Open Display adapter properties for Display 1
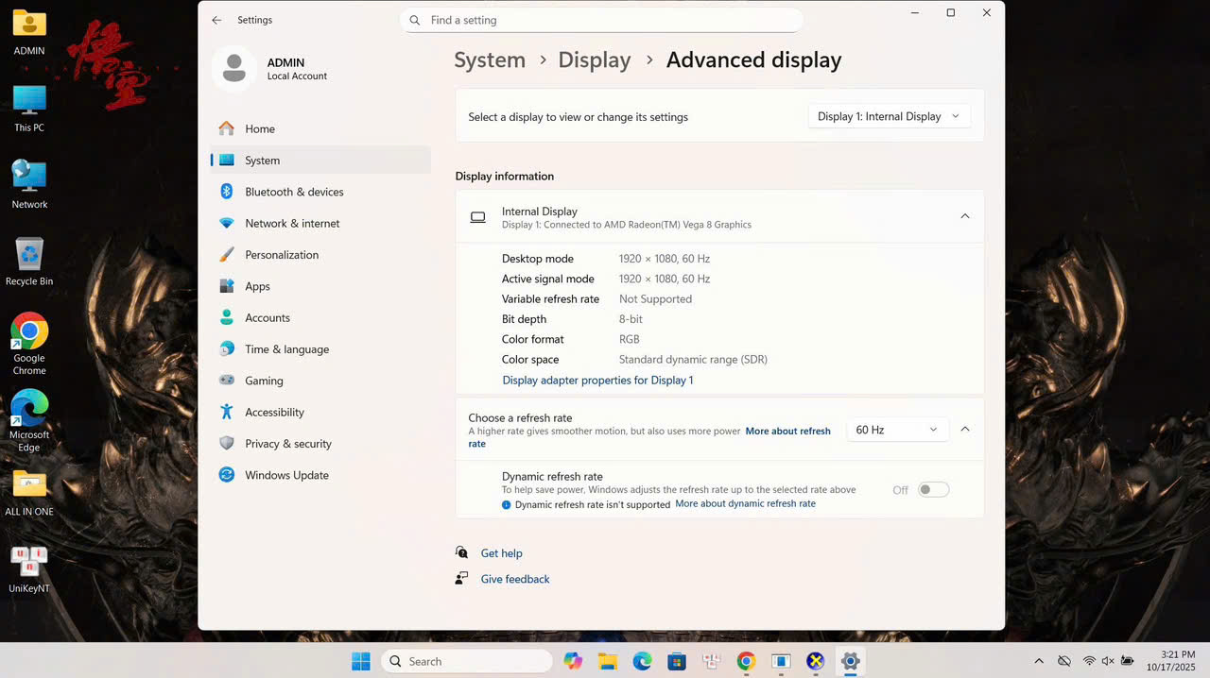 tap(597, 380)
